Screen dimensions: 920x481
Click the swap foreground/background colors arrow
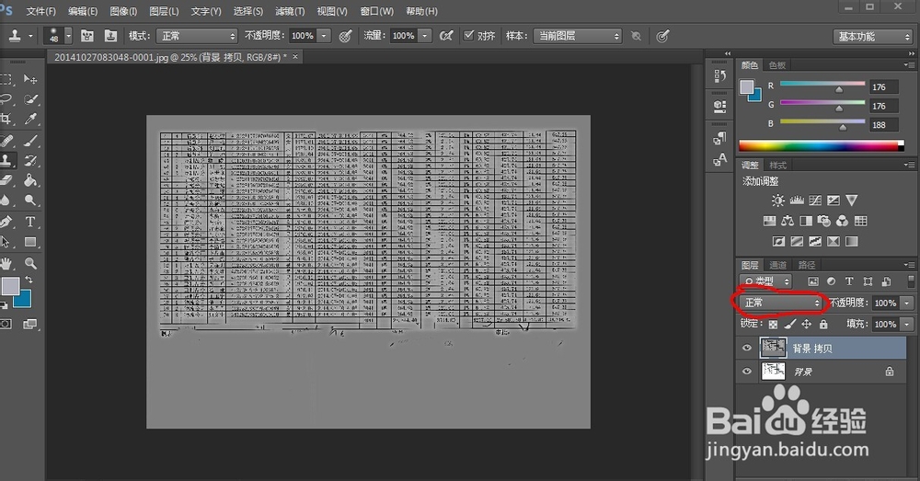(x=29, y=280)
